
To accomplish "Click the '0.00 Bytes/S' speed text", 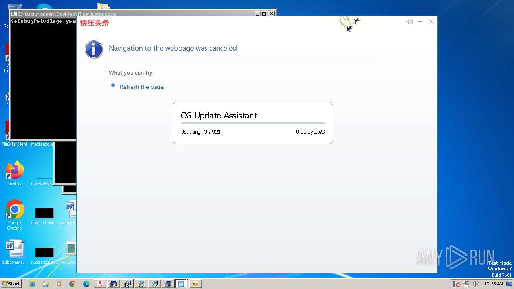I will 310,132.
